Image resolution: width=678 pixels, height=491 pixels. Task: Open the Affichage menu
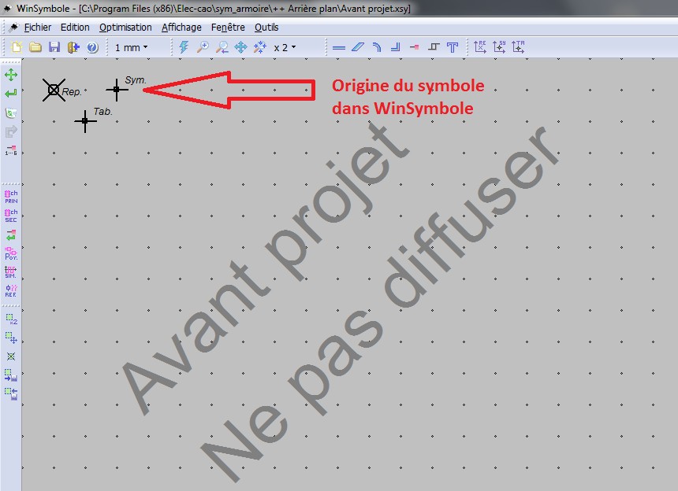point(181,27)
